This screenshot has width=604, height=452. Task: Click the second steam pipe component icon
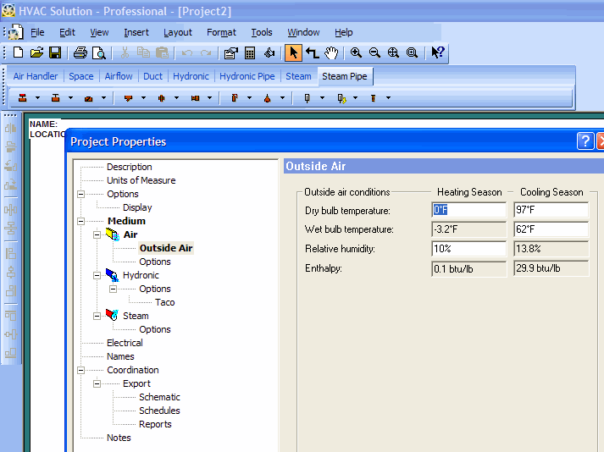tap(55, 98)
